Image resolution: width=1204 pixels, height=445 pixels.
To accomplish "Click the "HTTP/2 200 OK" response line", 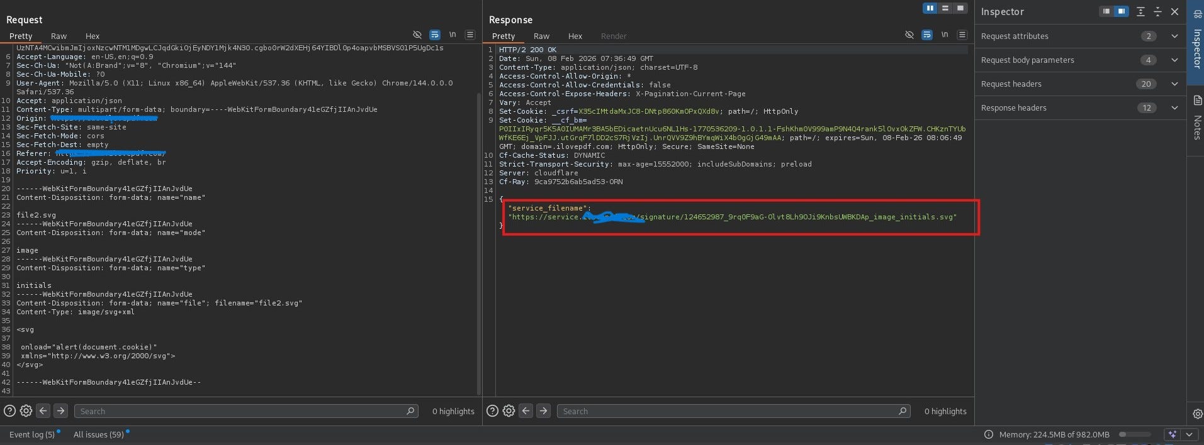I will pos(528,50).
